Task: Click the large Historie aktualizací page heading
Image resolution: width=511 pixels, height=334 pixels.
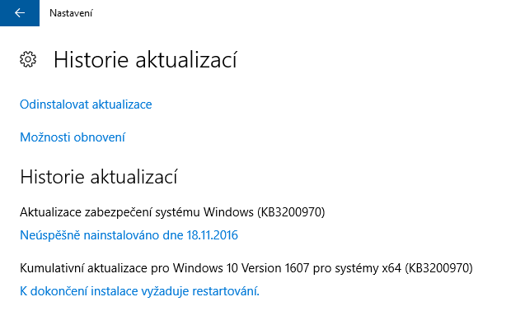Action: coord(146,59)
